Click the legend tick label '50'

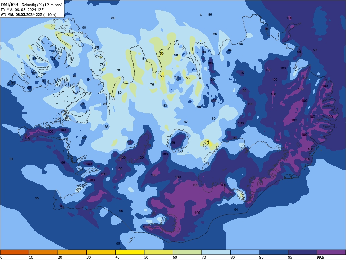coord(146,257)
